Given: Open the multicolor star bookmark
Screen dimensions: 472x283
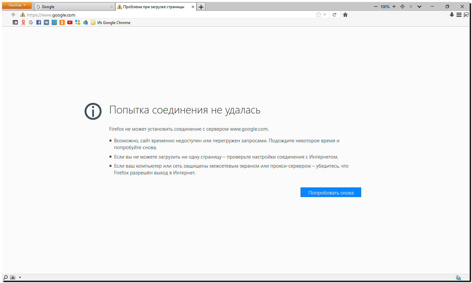Looking at the screenshot, I should click(x=85, y=22).
